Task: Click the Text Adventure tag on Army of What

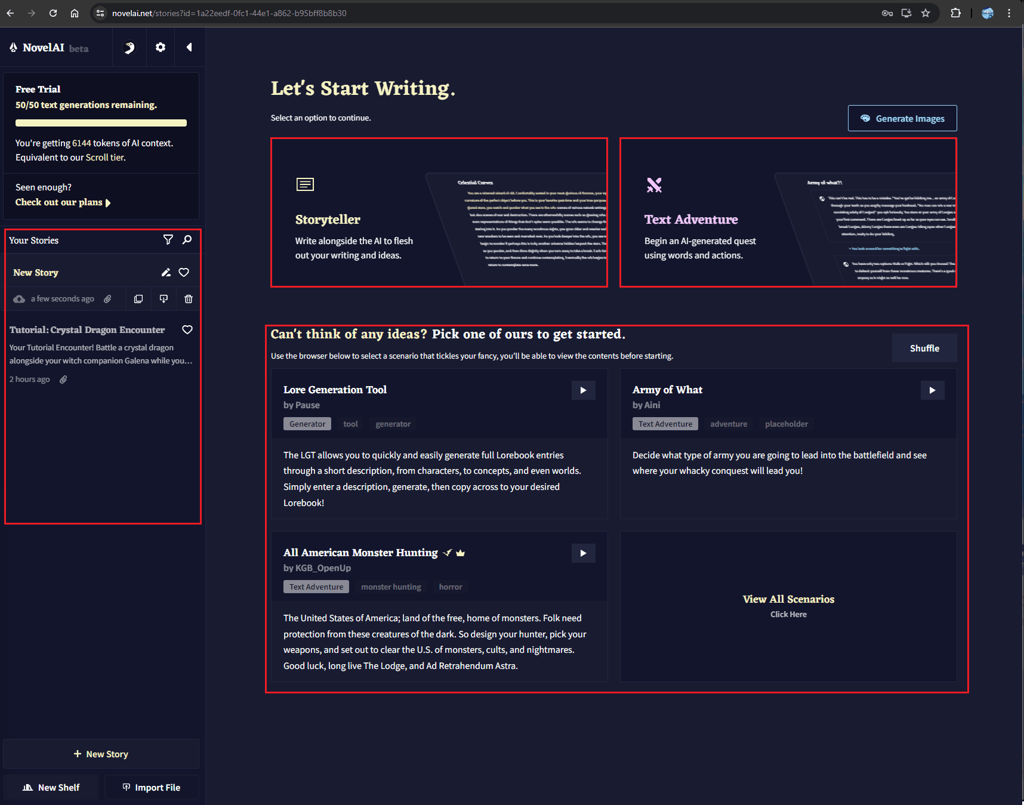Action: pyautogui.click(x=665, y=424)
